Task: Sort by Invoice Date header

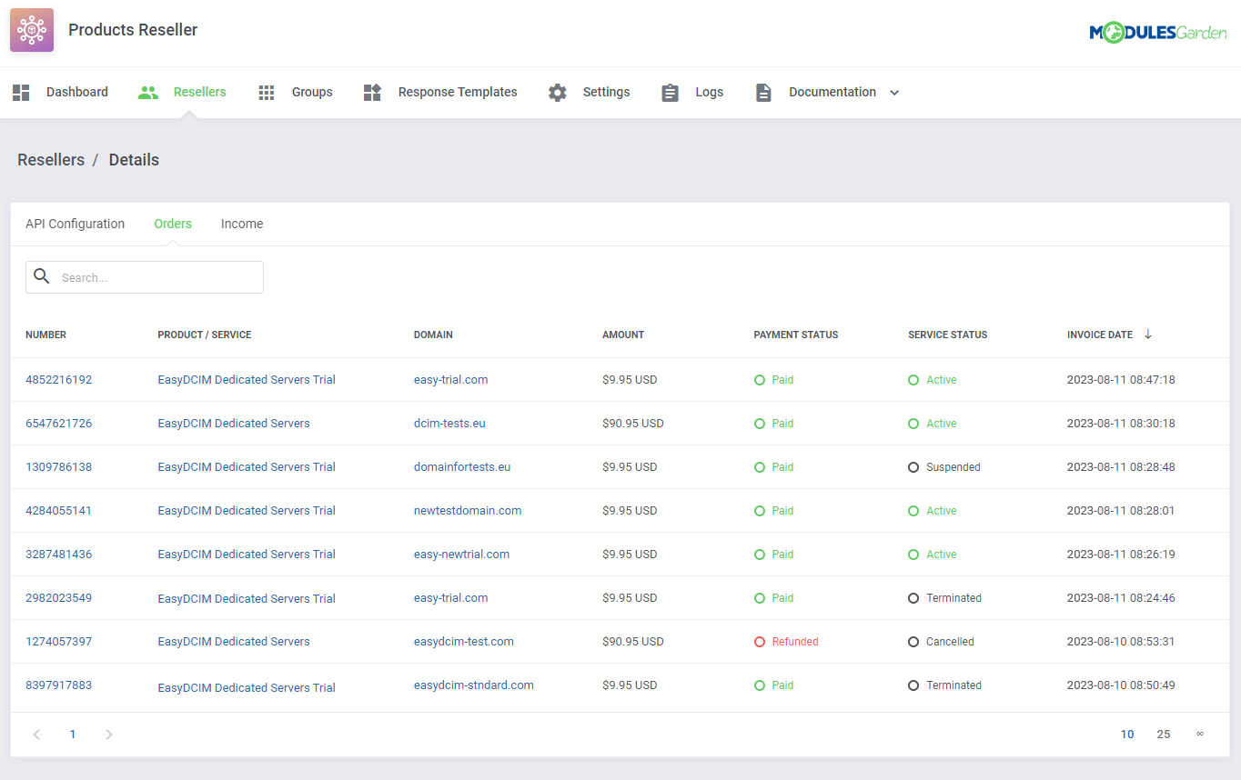Action: 1100,335
